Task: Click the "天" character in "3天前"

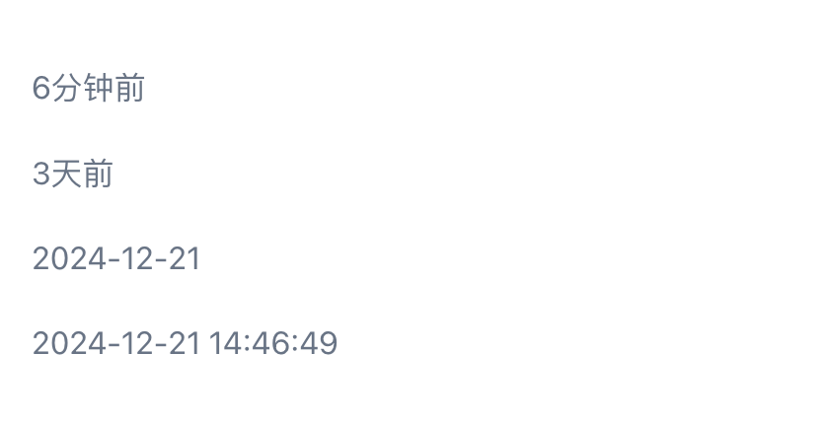Action: coord(66,174)
